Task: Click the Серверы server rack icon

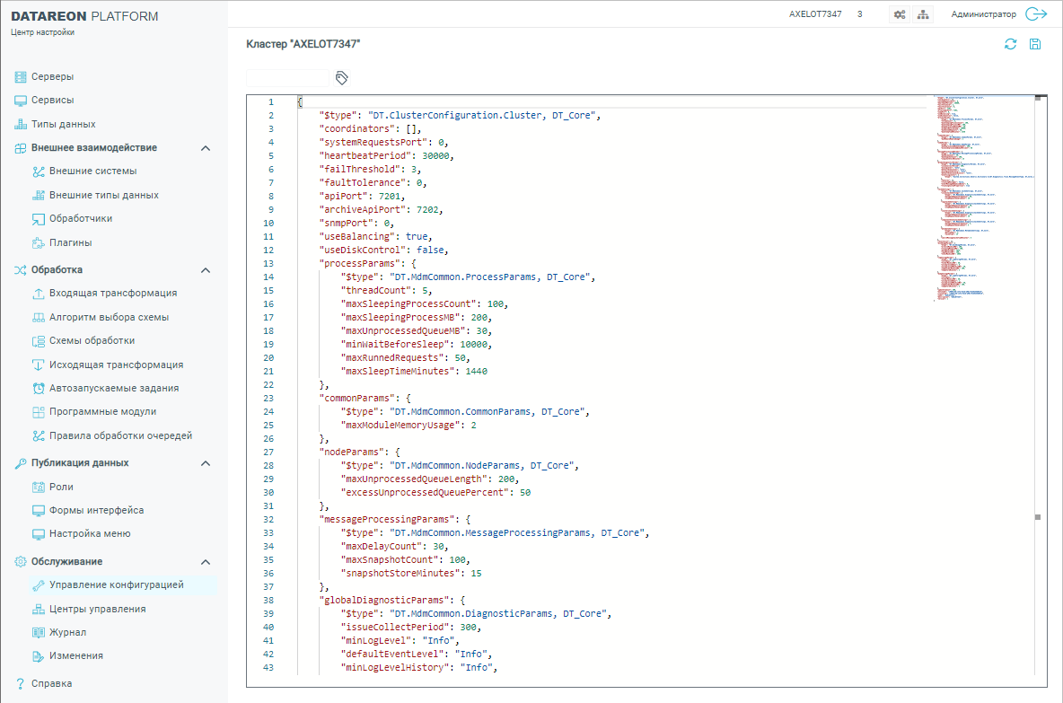Action: coord(21,77)
